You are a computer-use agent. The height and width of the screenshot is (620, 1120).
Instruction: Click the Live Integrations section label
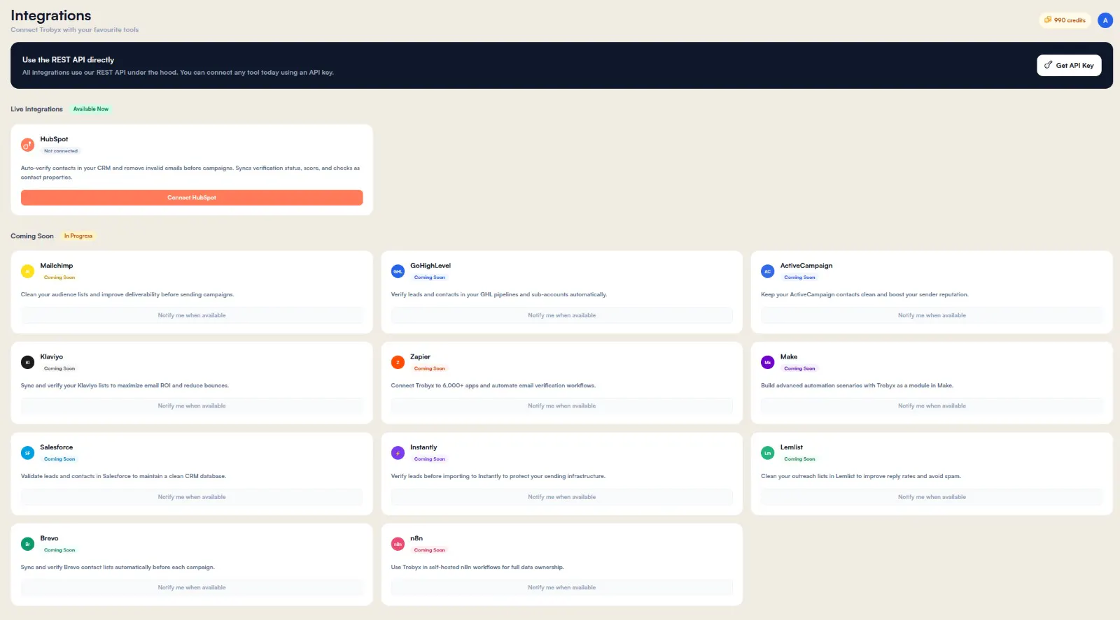36,109
